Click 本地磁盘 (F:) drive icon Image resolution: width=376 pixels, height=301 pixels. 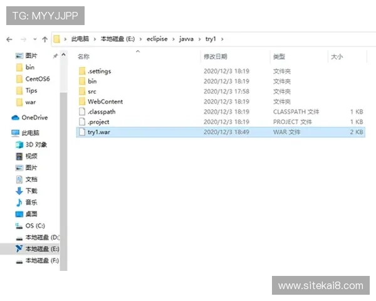tap(19, 261)
